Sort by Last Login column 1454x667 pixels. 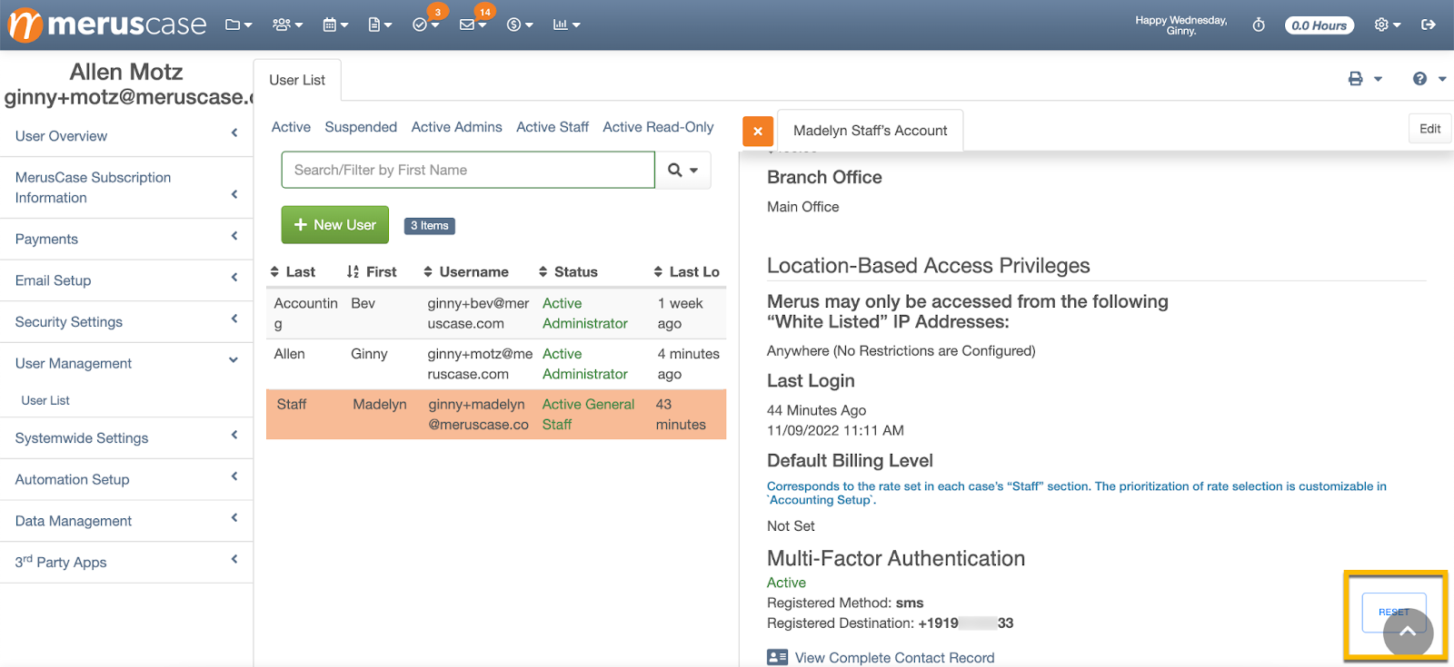(x=687, y=271)
